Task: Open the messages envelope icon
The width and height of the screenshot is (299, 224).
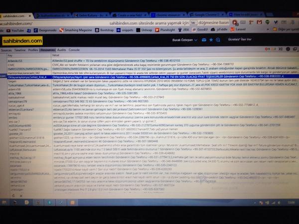Action: tap(204, 40)
